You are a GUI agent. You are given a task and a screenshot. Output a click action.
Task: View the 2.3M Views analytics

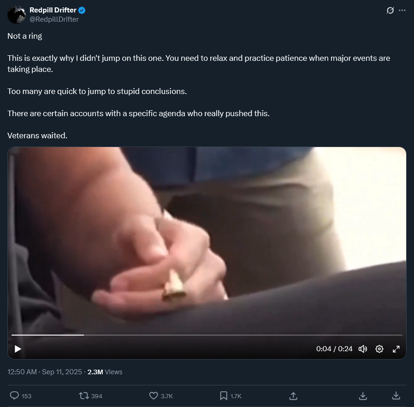[x=105, y=372]
